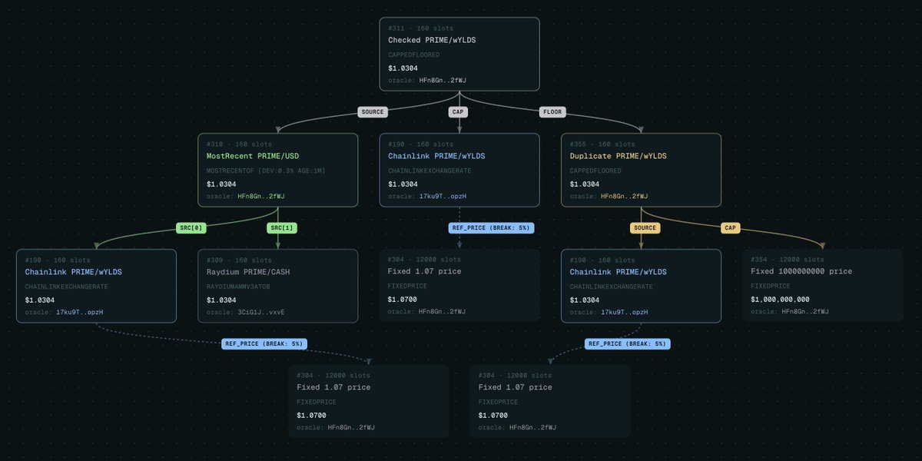The image size is (922, 461).
Task: Click REF_PRICE label below the center Chainlink node
Action: pos(491,228)
